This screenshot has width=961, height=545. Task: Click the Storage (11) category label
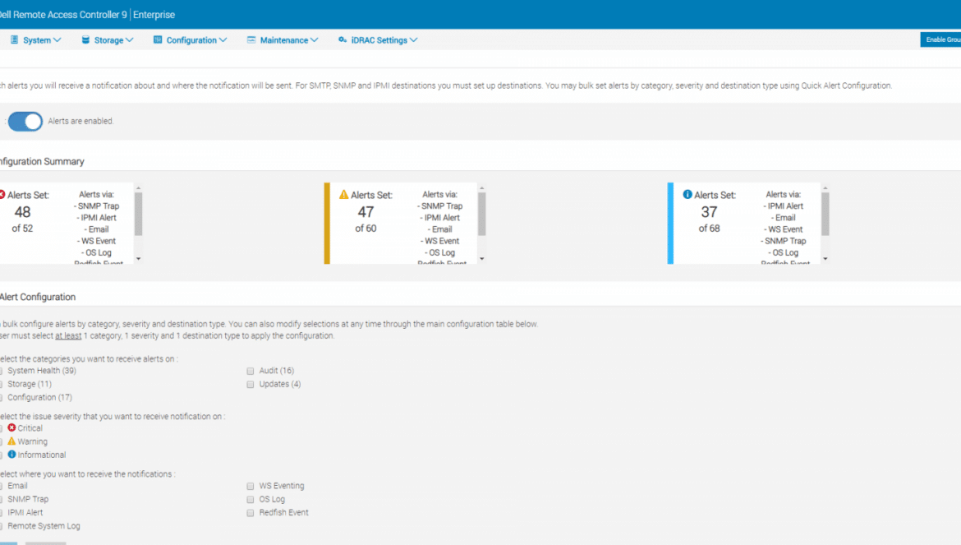pos(30,385)
